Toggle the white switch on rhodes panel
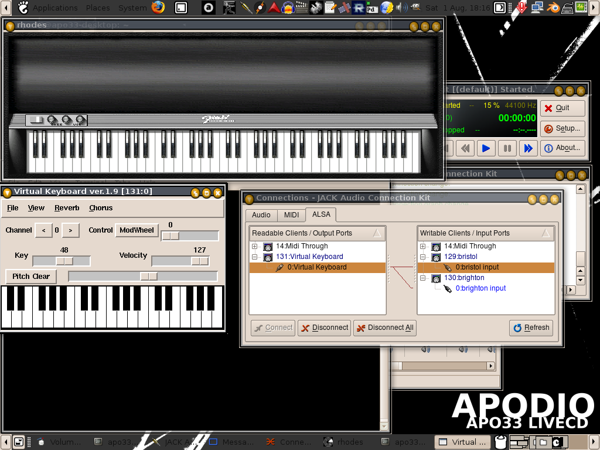This screenshot has width=600, height=450. click(x=37, y=120)
